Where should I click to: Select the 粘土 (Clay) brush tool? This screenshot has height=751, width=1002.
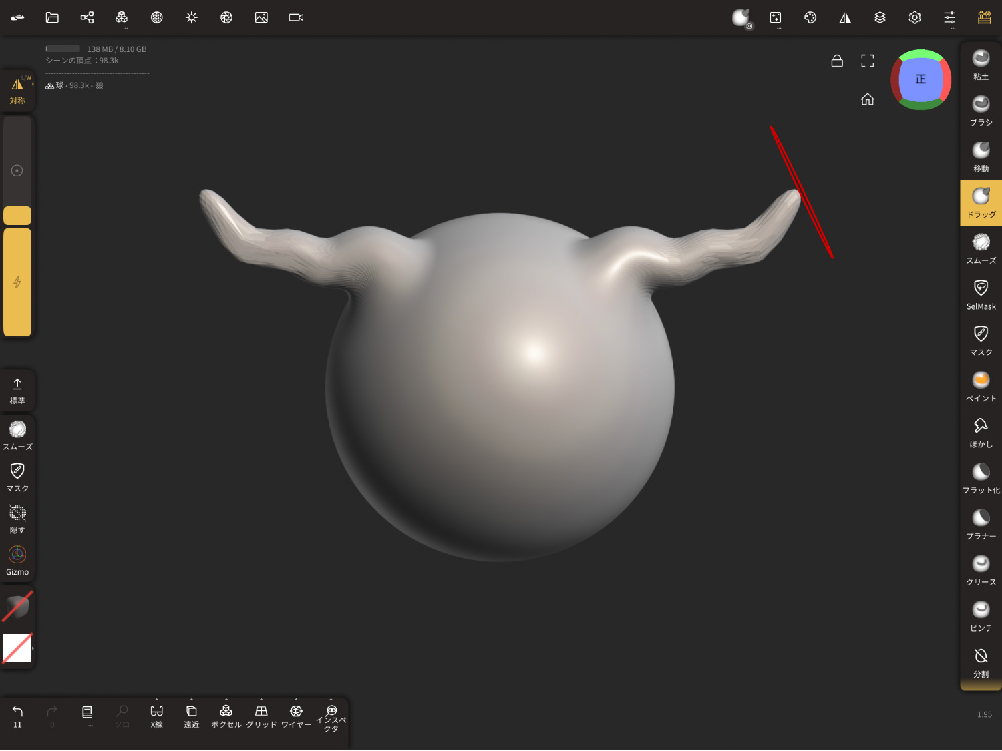pyautogui.click(x=981, y=65)
